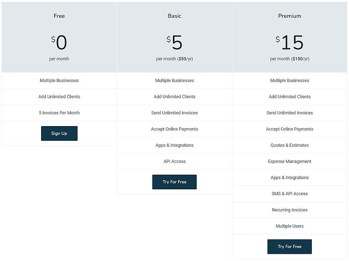Select Multiple Businesses in the Free column
The height and width of the screenshot is (261, 349).
point(59,80)
